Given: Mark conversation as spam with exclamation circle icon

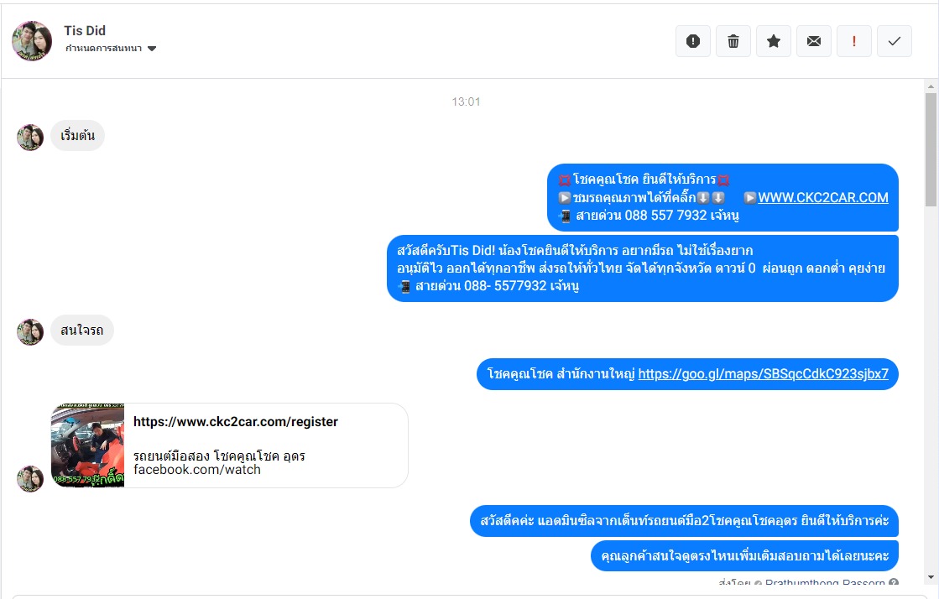Looking at the screenshot, I should point(693,41).
